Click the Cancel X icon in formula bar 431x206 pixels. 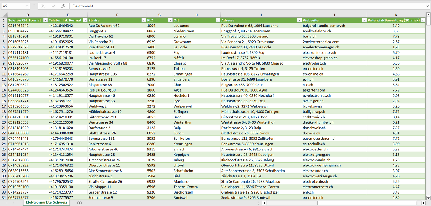[x=43, y=6]
